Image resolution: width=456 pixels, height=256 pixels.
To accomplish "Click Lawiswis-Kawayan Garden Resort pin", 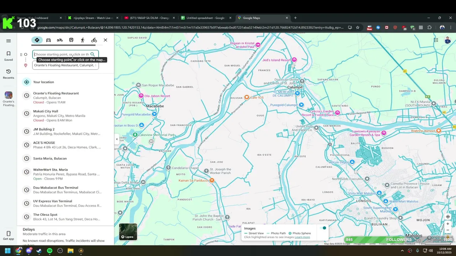I will point(384,133).
